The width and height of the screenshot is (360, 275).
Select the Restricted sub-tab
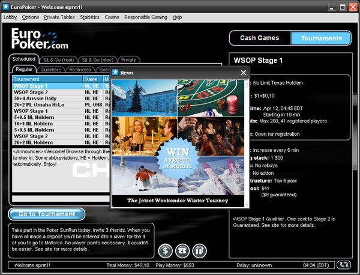point(80,70)
